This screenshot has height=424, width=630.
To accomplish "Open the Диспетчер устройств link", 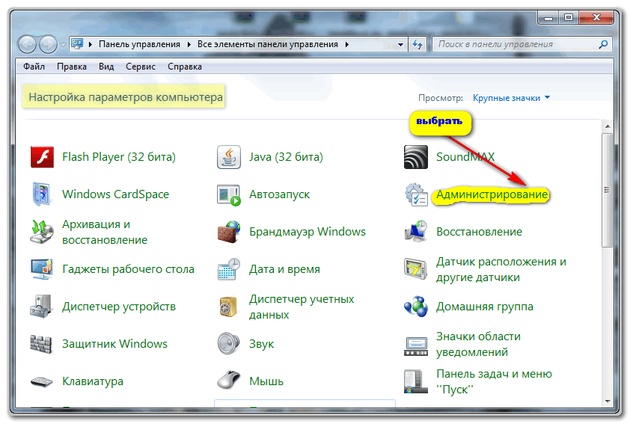I will tap(119, 307).
